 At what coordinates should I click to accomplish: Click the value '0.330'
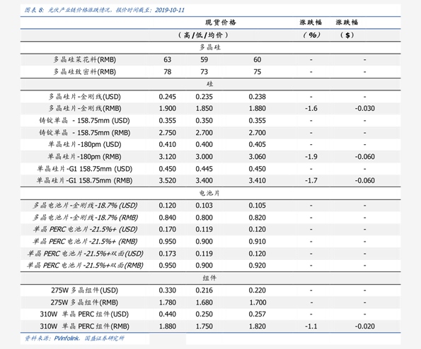(167, 290)
